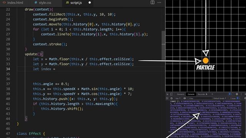
Task: Click line number 47 in the gutter
Action: click(8, 134)
